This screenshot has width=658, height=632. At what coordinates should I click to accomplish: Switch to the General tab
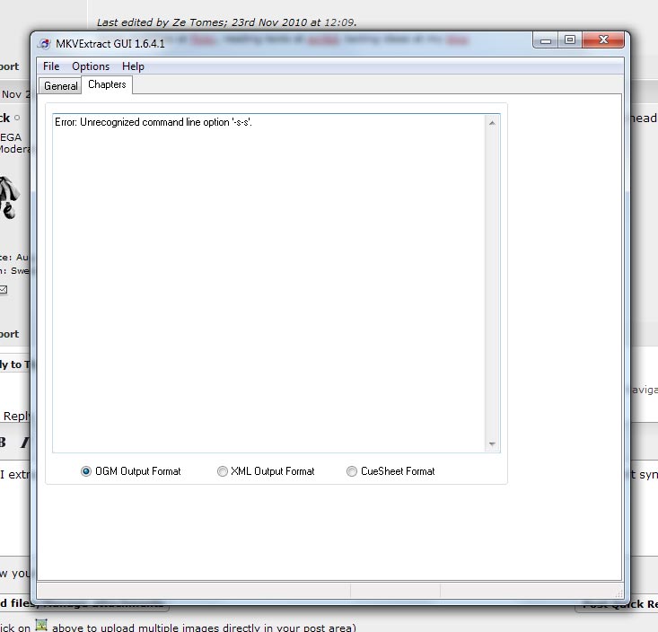coord(61,86)
